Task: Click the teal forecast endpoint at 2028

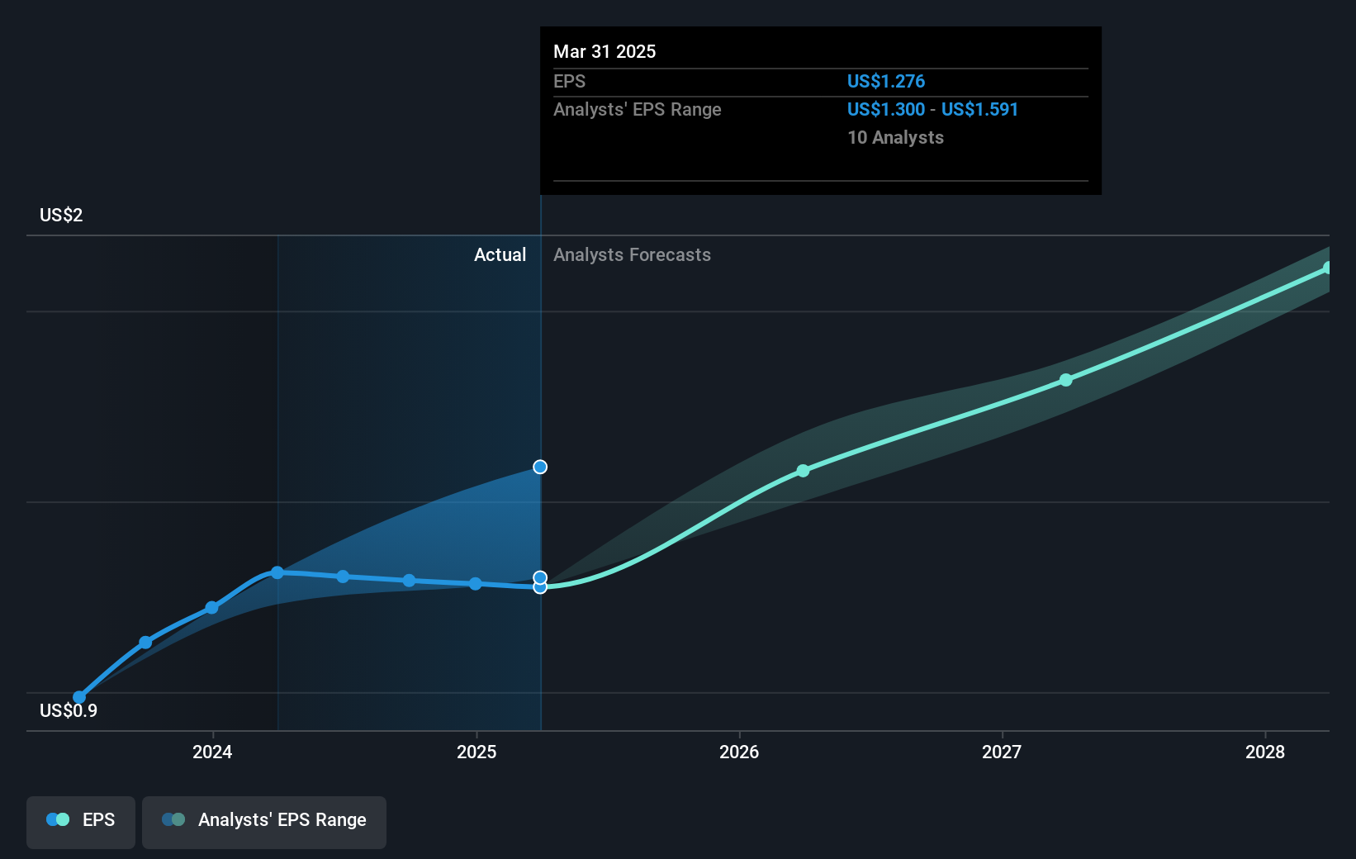Action: tap(1329, 266)
